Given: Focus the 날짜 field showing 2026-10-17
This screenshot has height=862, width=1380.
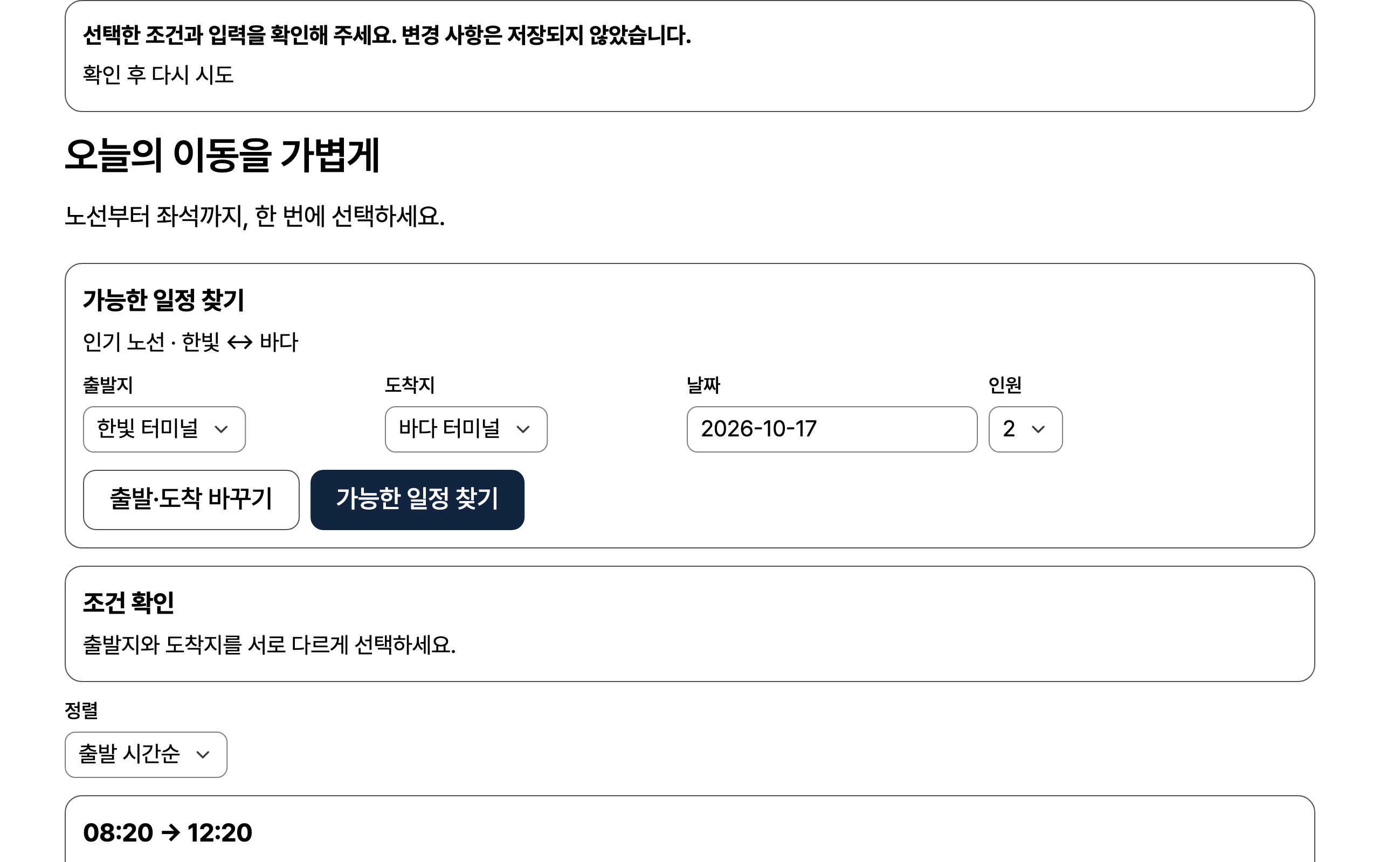Looking at the screenshot, I should [832, 429].
